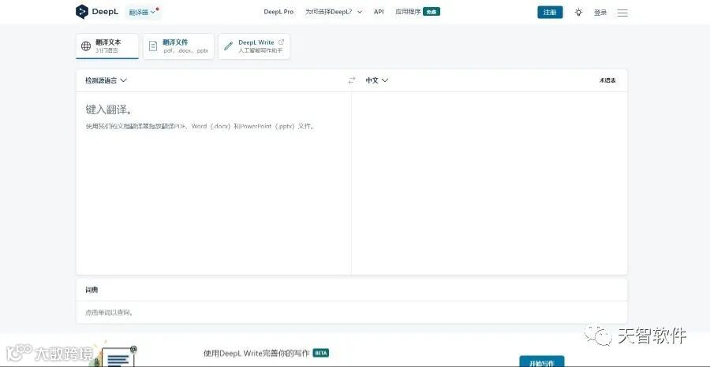Click the 使用DeepL Write完善你的写作 banner text

(256, 353)
